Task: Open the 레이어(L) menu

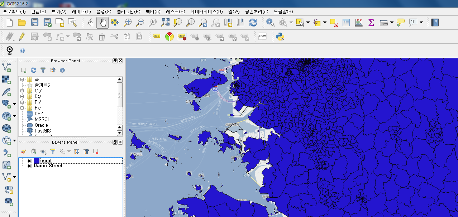Action: 81,11
